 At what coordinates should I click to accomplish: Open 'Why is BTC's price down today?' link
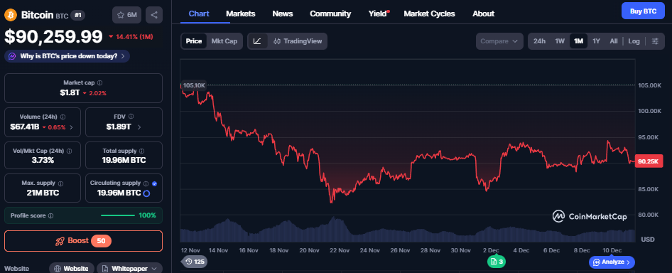(x=67, y=56)
